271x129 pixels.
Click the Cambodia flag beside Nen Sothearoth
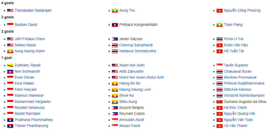tap(10, 71)
